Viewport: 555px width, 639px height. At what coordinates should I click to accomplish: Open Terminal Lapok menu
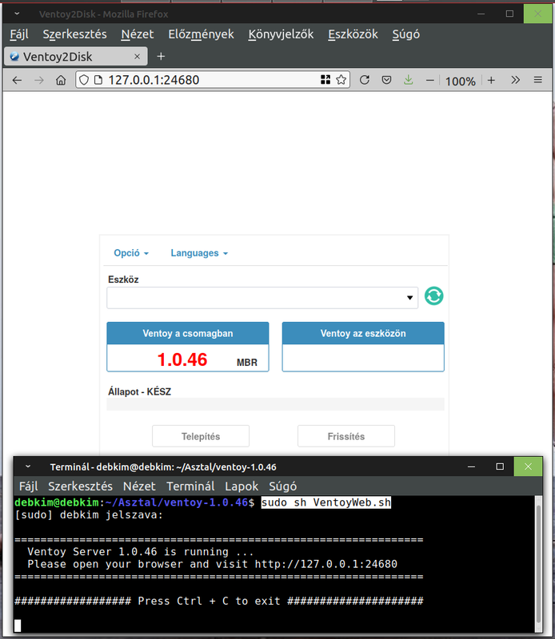click(x=242, y=486)
